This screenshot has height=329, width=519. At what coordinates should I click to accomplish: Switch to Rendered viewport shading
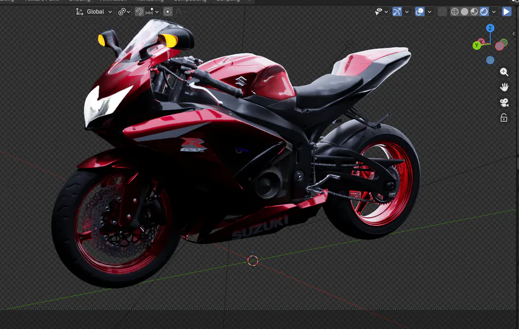coord(484,12)
